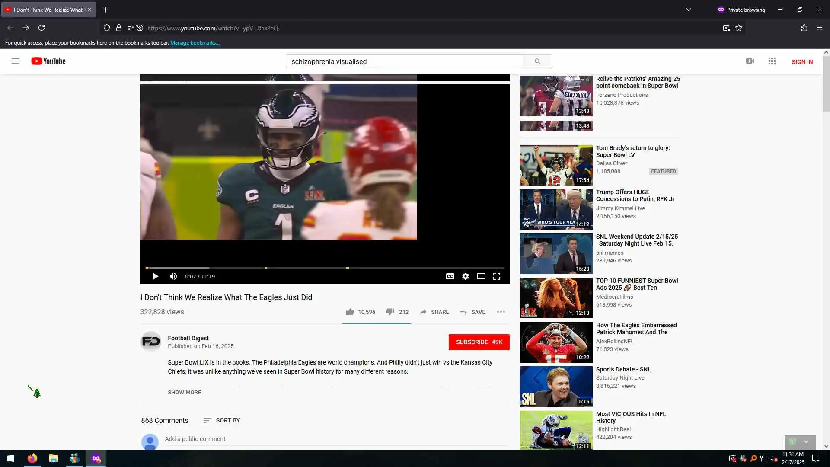Mute the video volume speaker
The width and height of the screenshot is (830, 467).
[173, 277]
